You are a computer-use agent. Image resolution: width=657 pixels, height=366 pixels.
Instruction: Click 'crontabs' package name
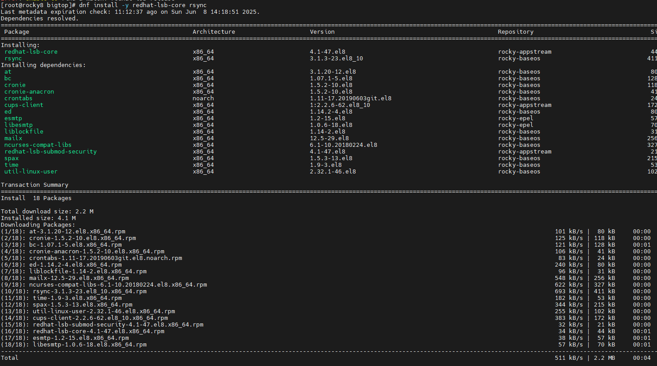pos(19,98)
